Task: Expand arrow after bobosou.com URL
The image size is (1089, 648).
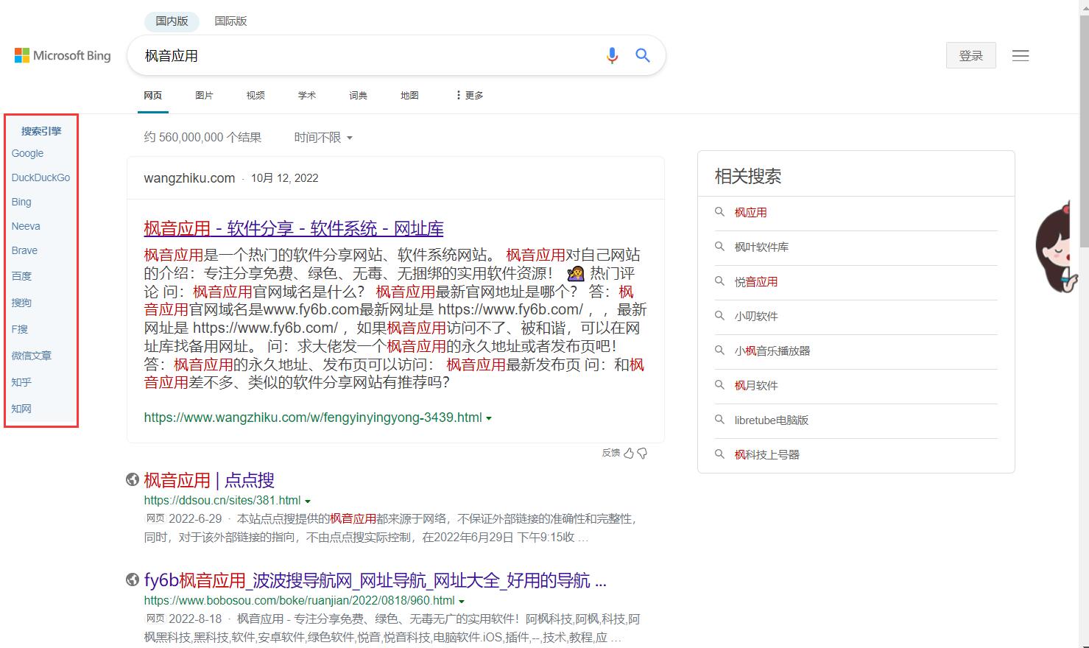Action: (x=462, y=602)
